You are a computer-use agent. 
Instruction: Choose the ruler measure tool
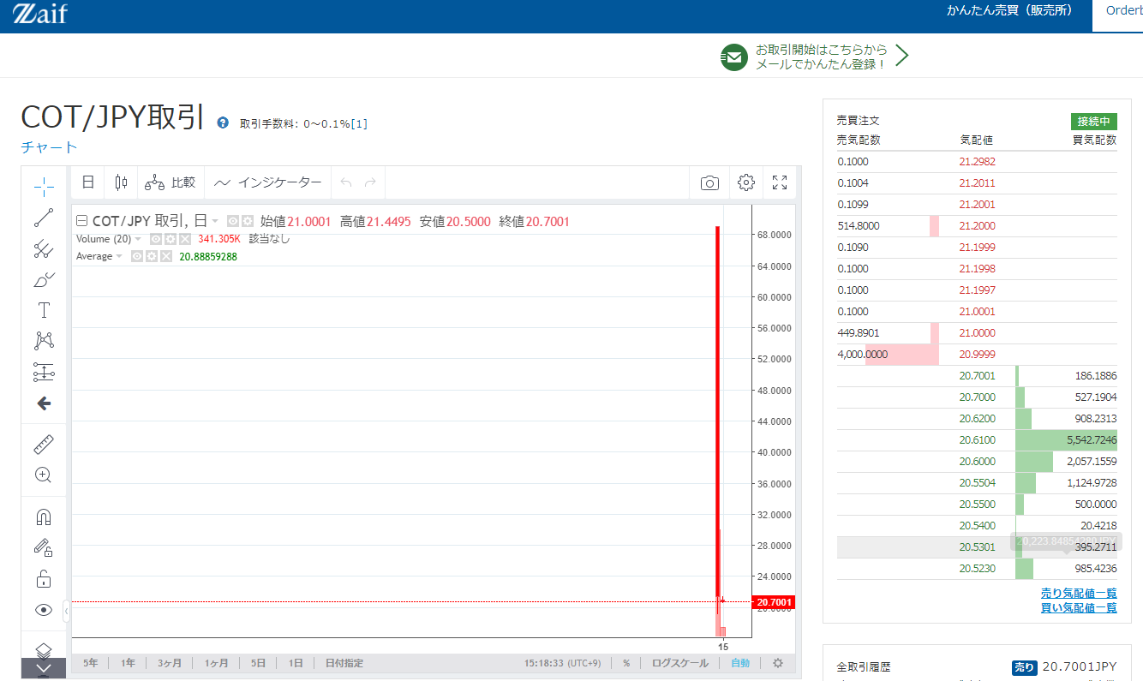pyautogui.click(x=44, y=444)
